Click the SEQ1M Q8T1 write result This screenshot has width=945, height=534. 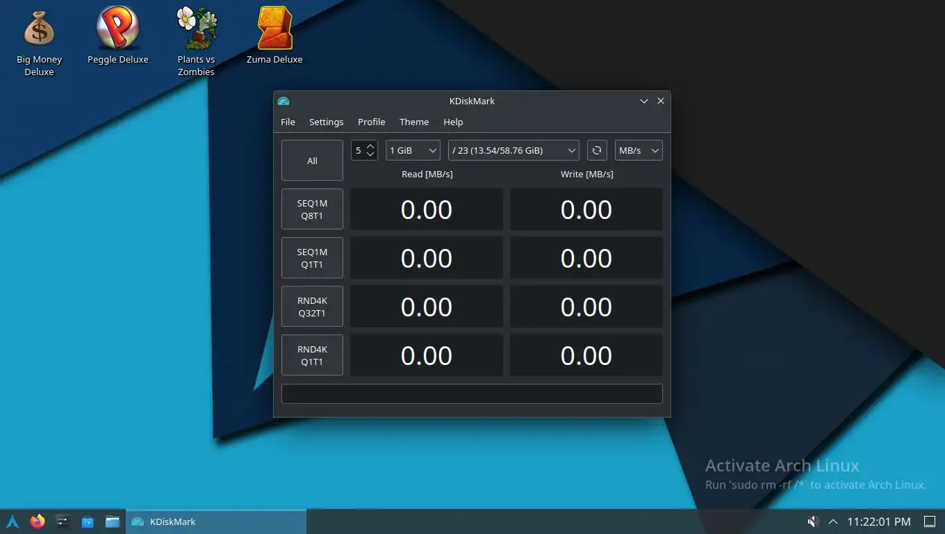click(586, 209)
